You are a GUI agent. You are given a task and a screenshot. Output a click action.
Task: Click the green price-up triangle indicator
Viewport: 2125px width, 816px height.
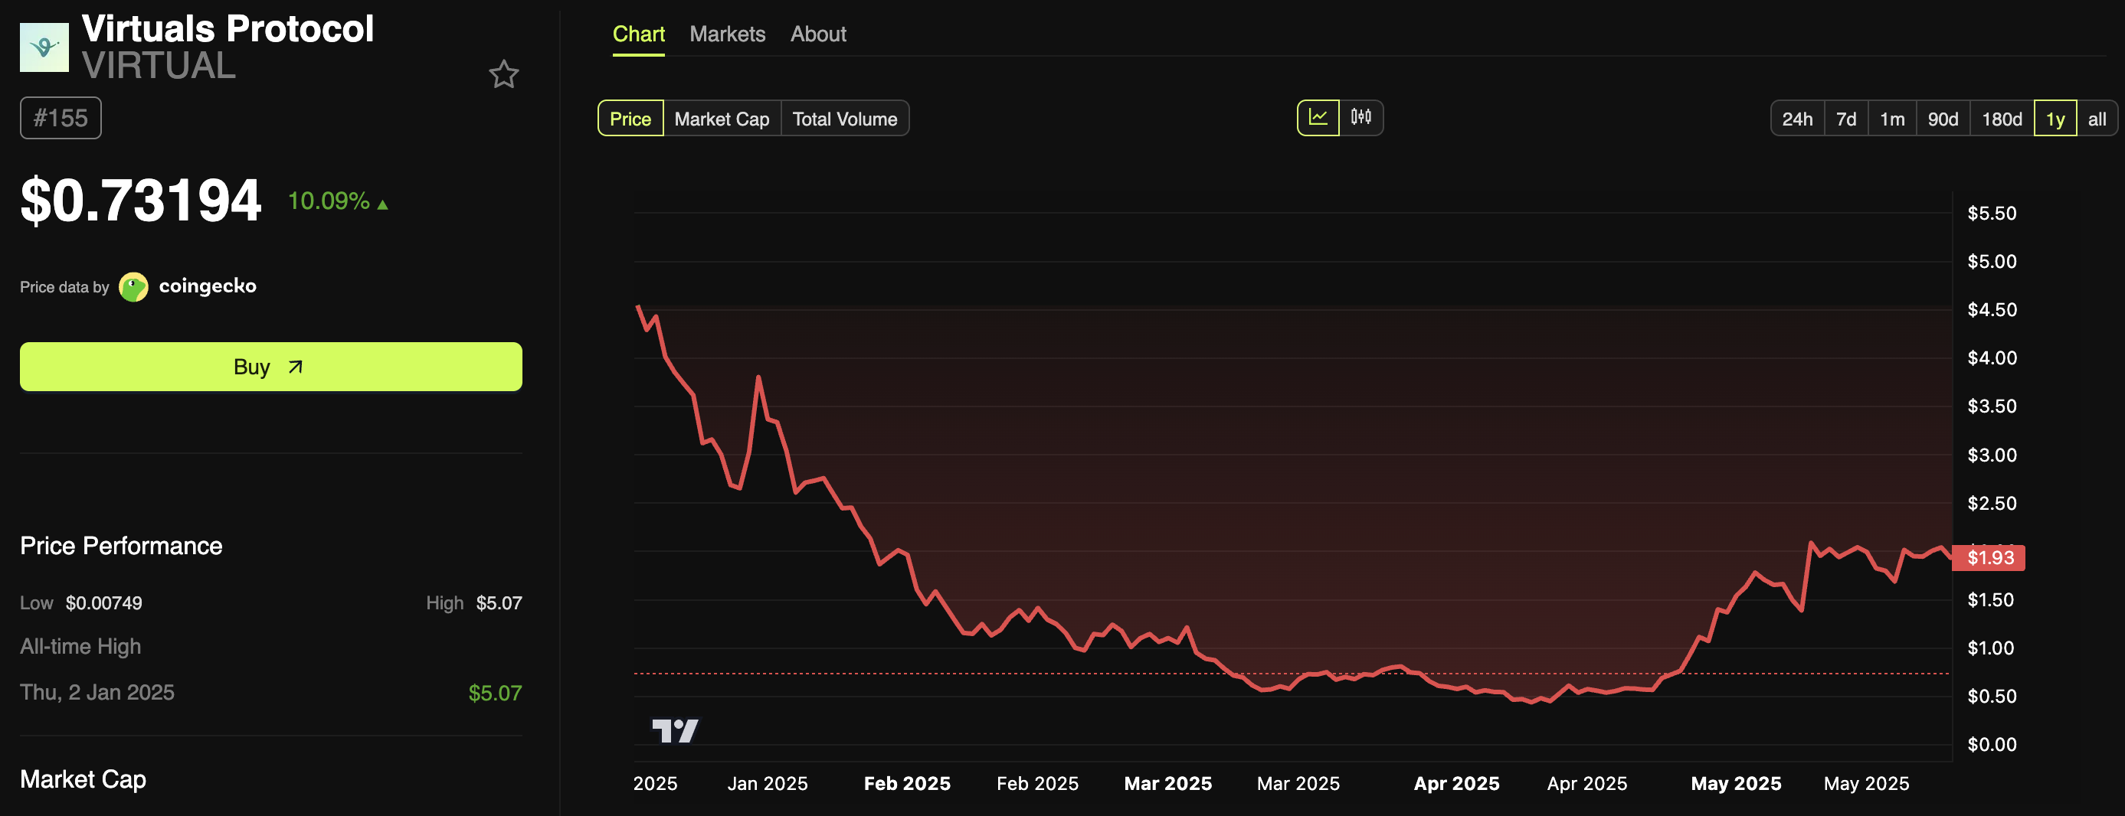pos(383,204)
